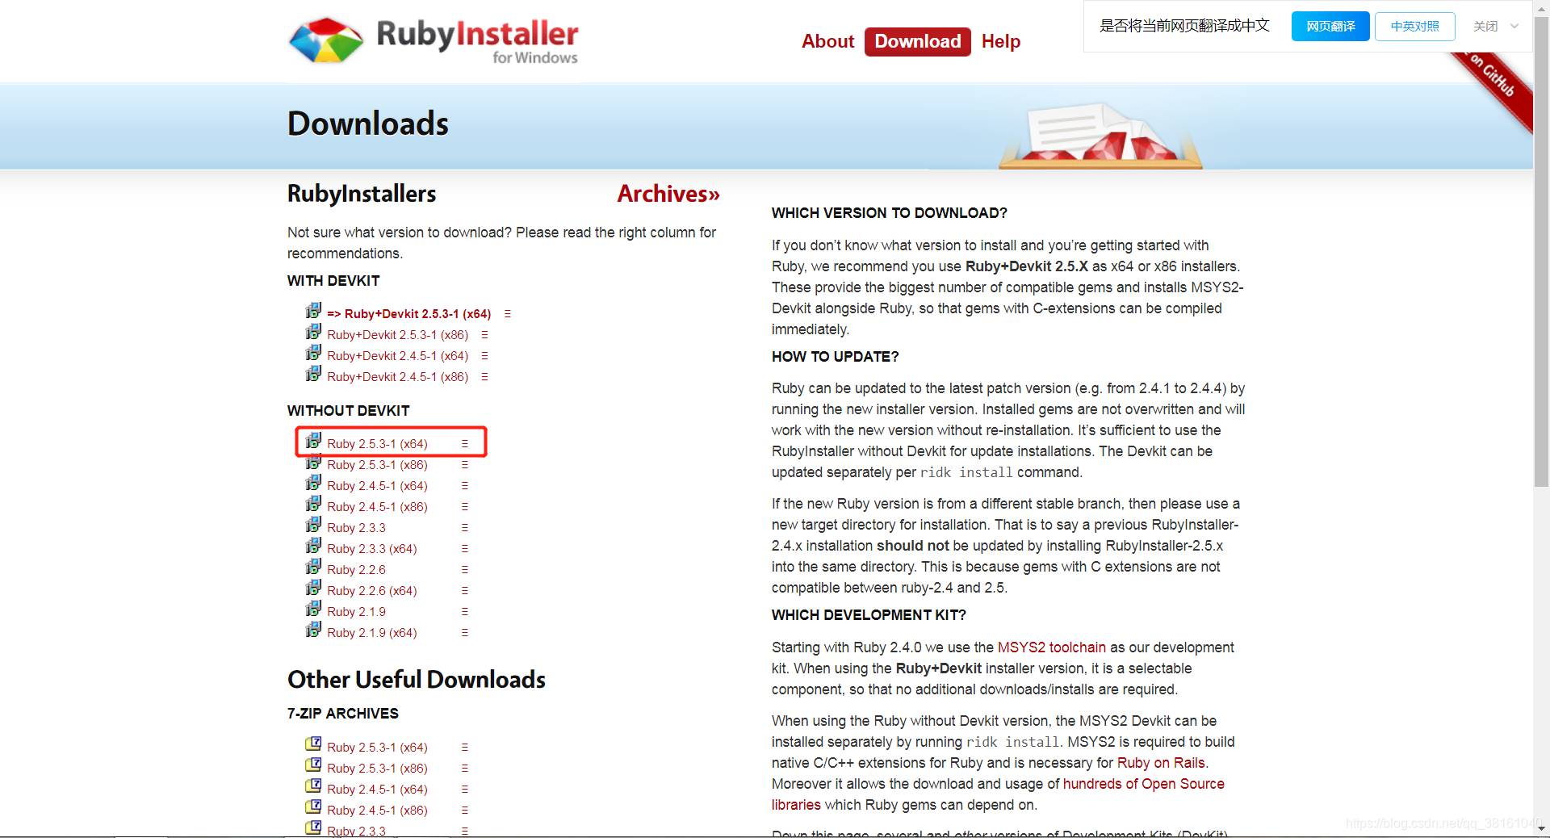Download Ruby 2.2.6 installer
This screenshot has width=1550, height=838.
point(356,570)
